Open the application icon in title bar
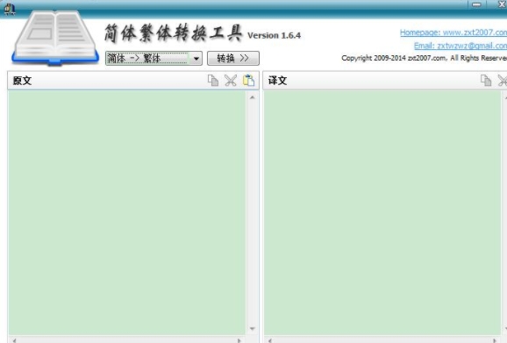The width and height of the screenshot is (507, 343). 10,9
